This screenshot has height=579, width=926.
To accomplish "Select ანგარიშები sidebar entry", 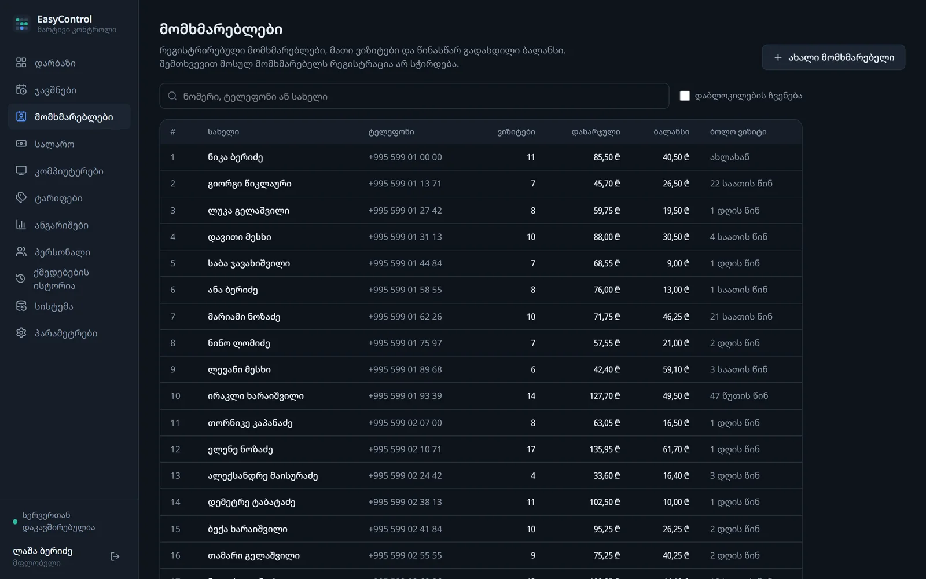I will 69,225.
